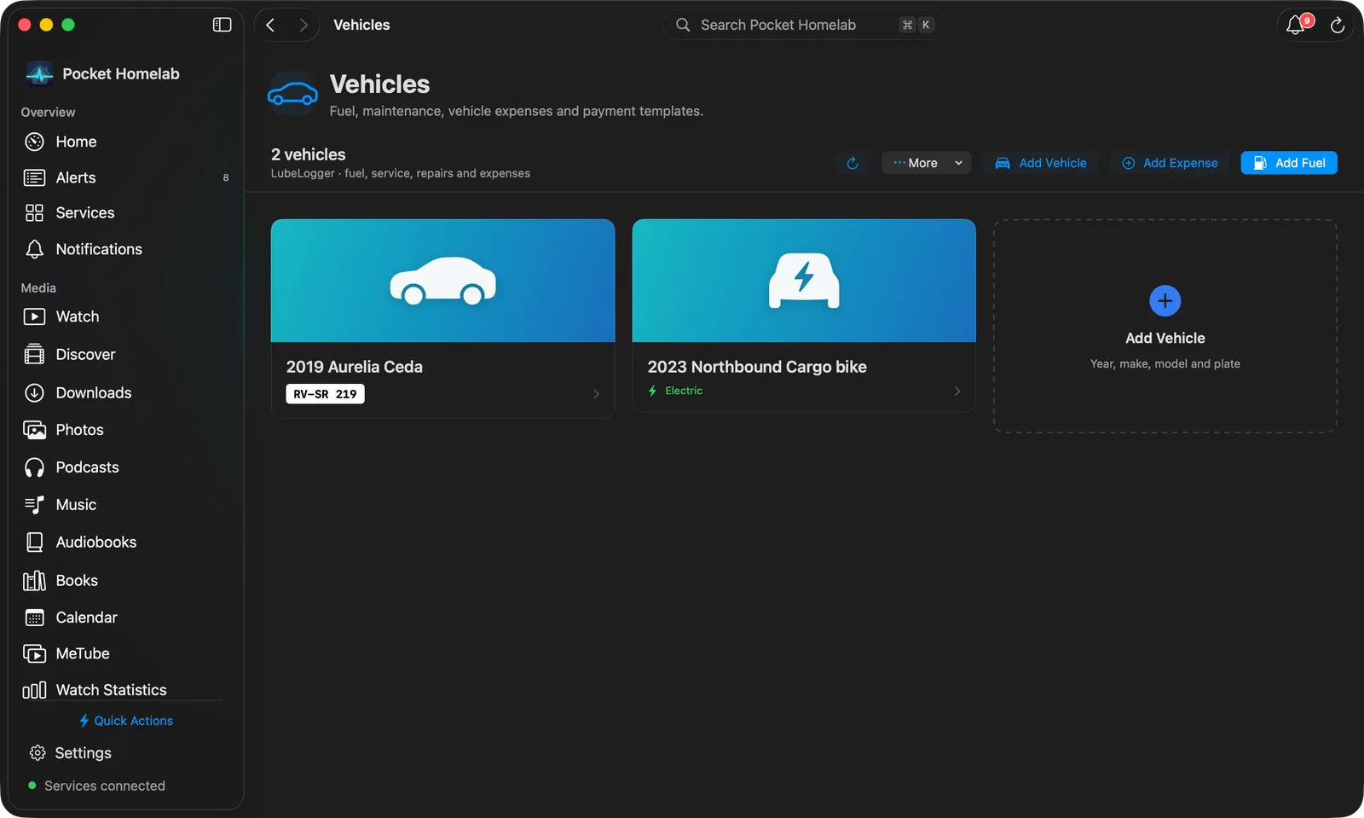Click the top-right refresh icon
This screenshot has width=1364, height=818.
[x=1338, y=25]
